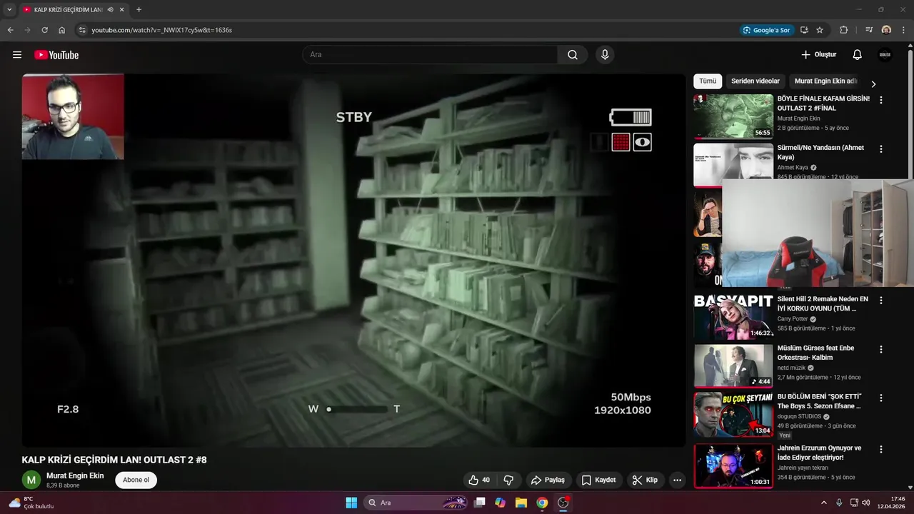Viewport: 914px width, 514px height.
Task: Open options for Jahrein Erzurum Oynuyor video
Action: [880, 449]
